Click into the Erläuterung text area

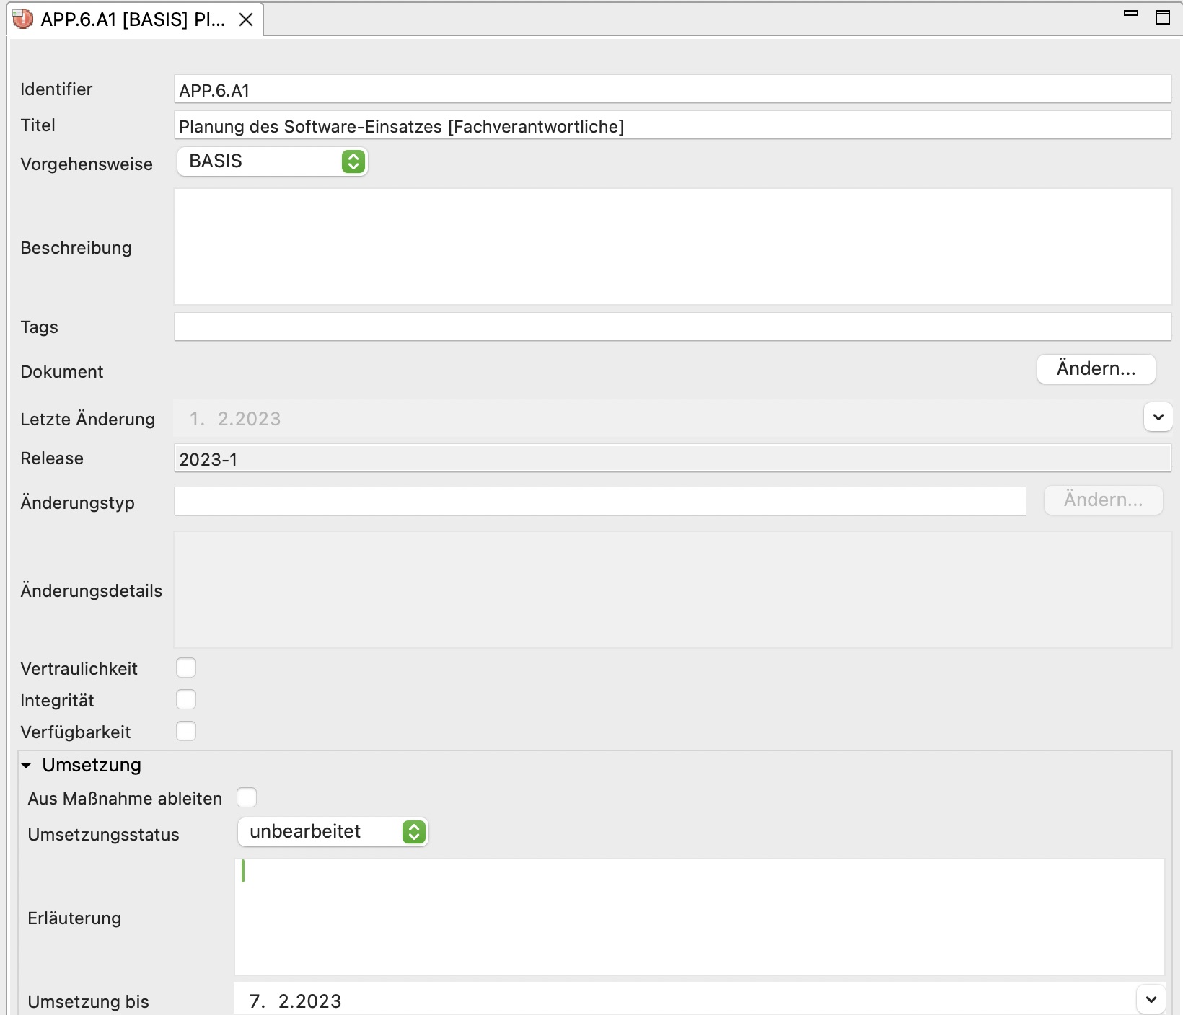[x=700, y=917]
